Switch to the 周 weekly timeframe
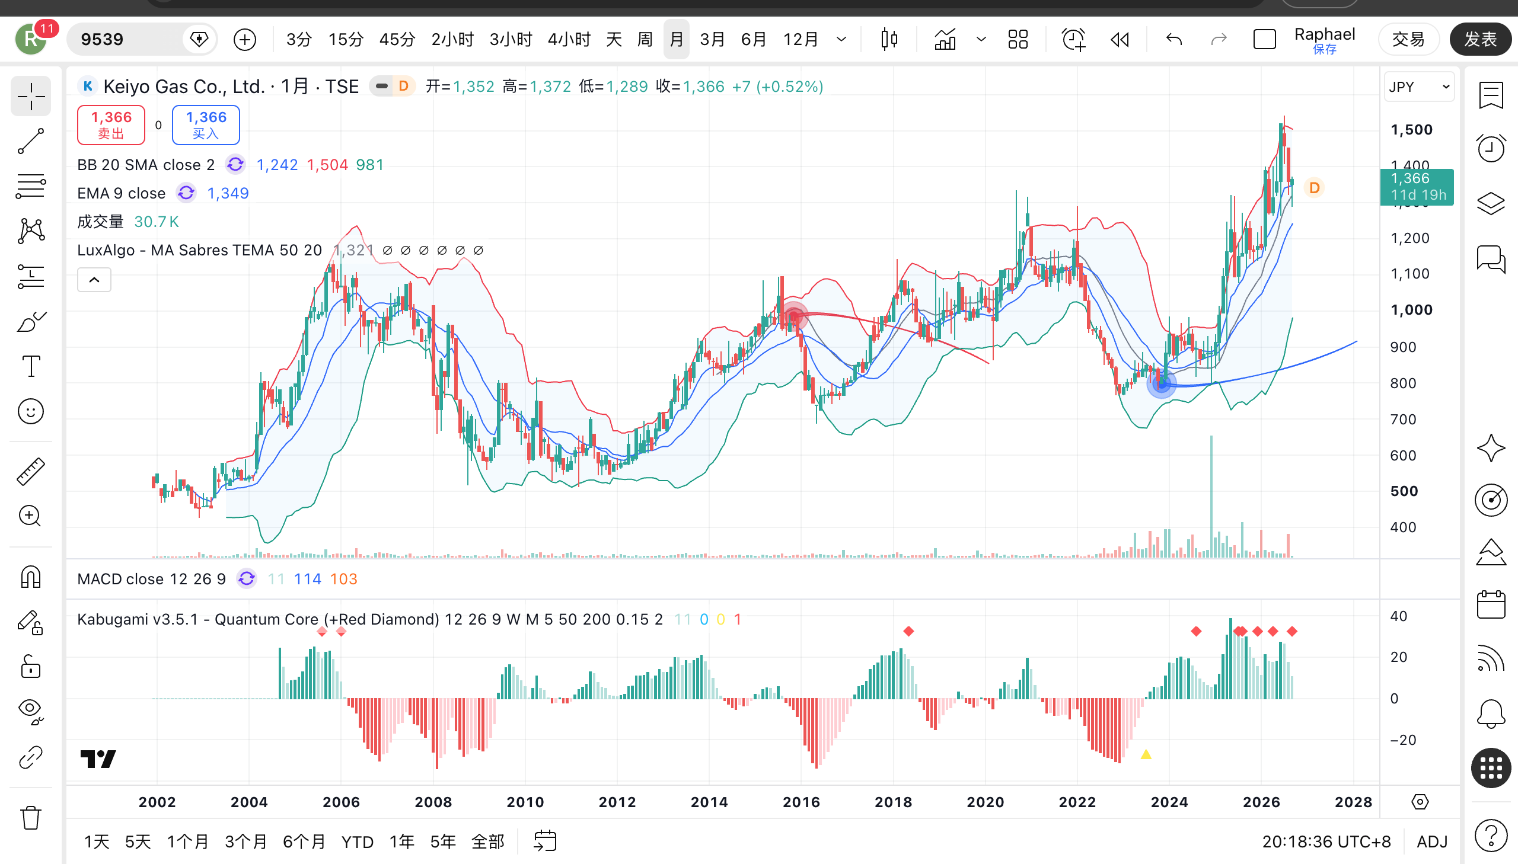This screenshot has width=1518, height=864. click(x=645, y=40)
